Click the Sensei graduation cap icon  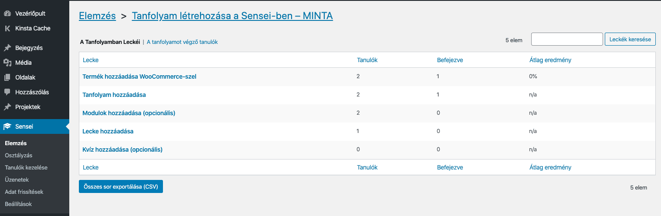(7, 127)
